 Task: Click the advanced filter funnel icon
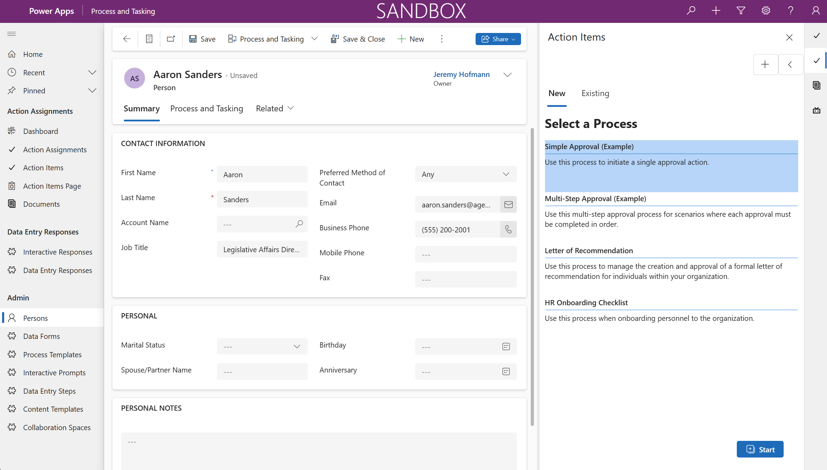point(741,11)
